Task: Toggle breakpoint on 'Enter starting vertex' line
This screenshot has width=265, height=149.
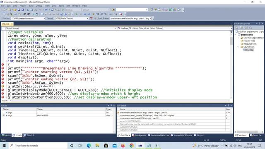Action: pos(3,72)
